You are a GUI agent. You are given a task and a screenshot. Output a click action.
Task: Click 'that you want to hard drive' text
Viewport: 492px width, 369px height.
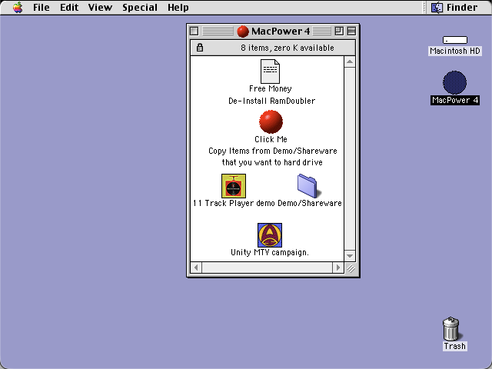272,162
